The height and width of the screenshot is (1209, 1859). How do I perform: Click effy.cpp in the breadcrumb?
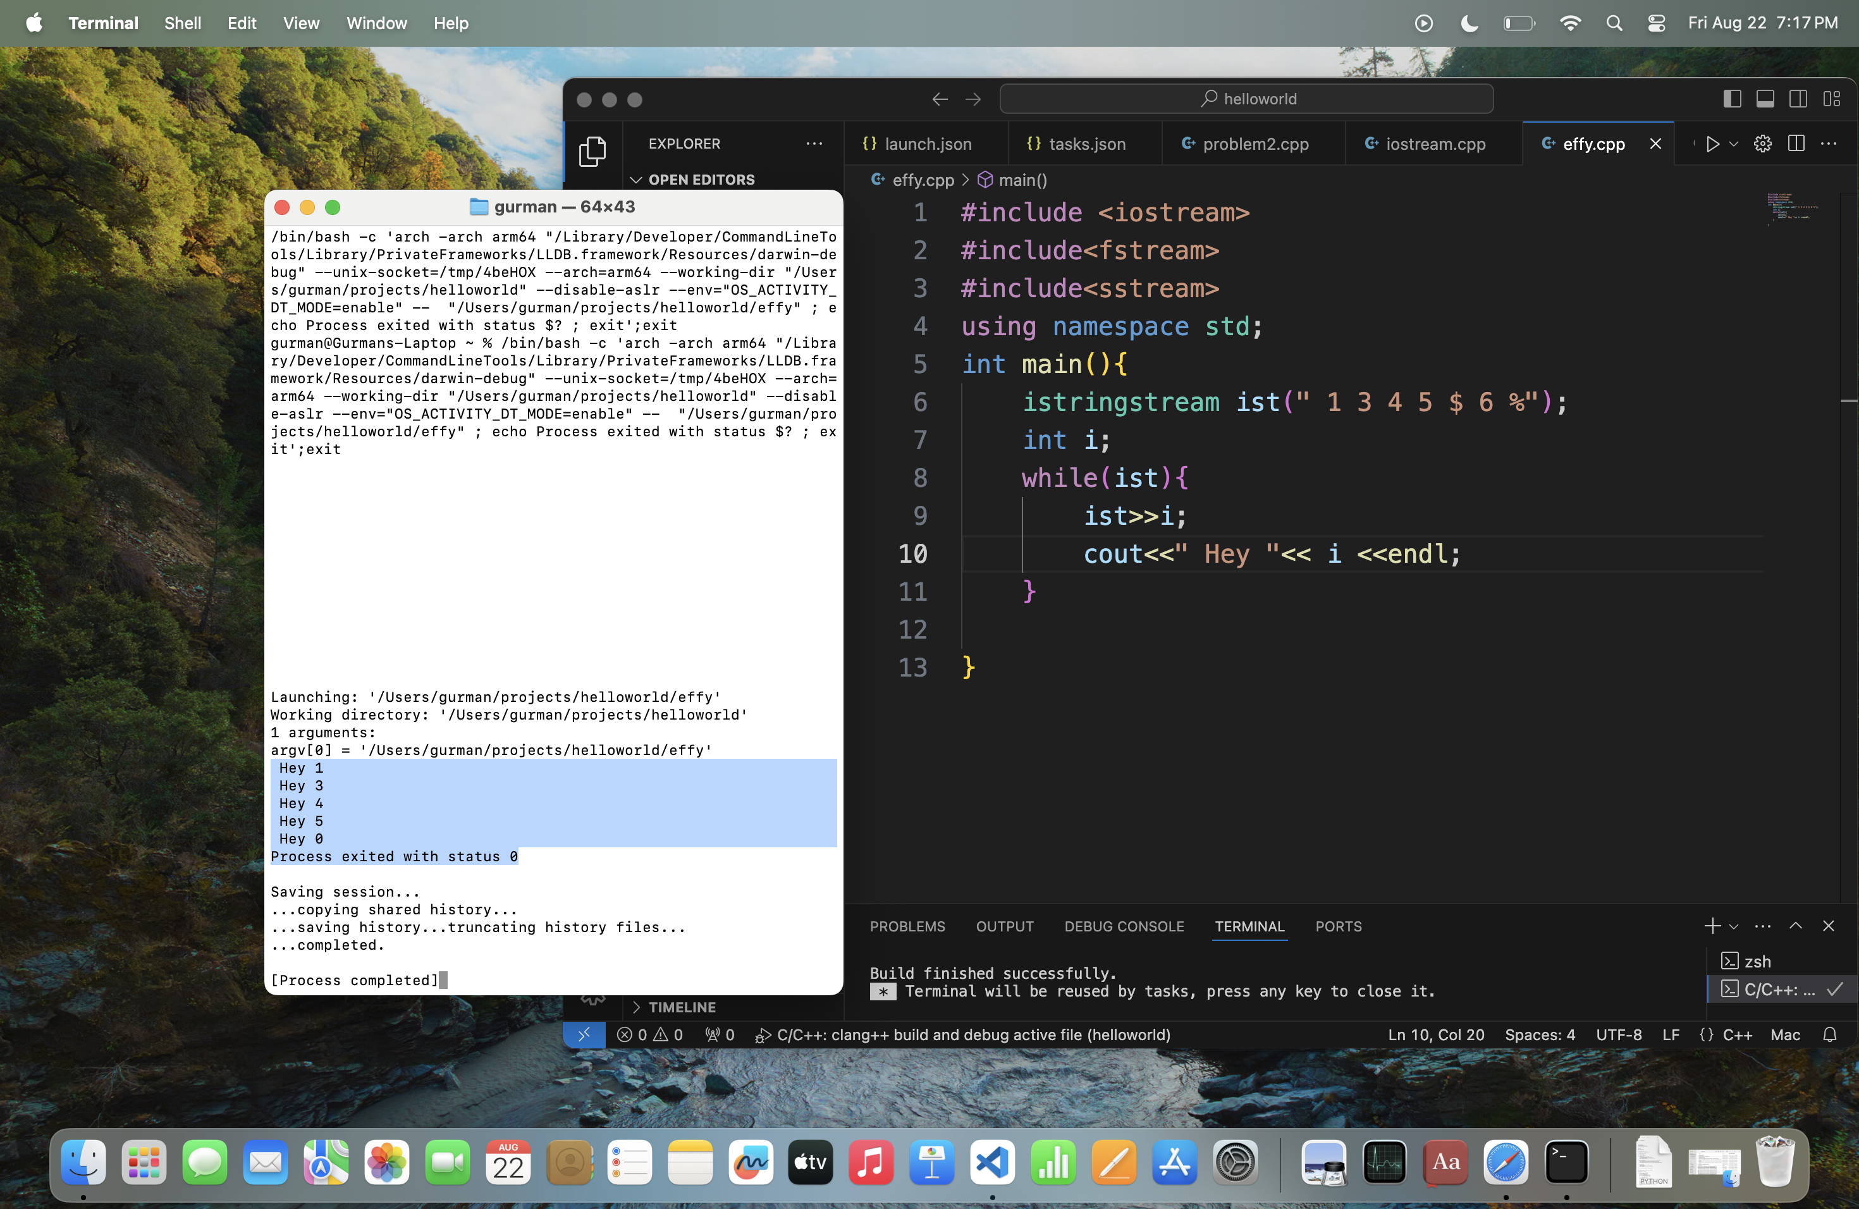923,180
